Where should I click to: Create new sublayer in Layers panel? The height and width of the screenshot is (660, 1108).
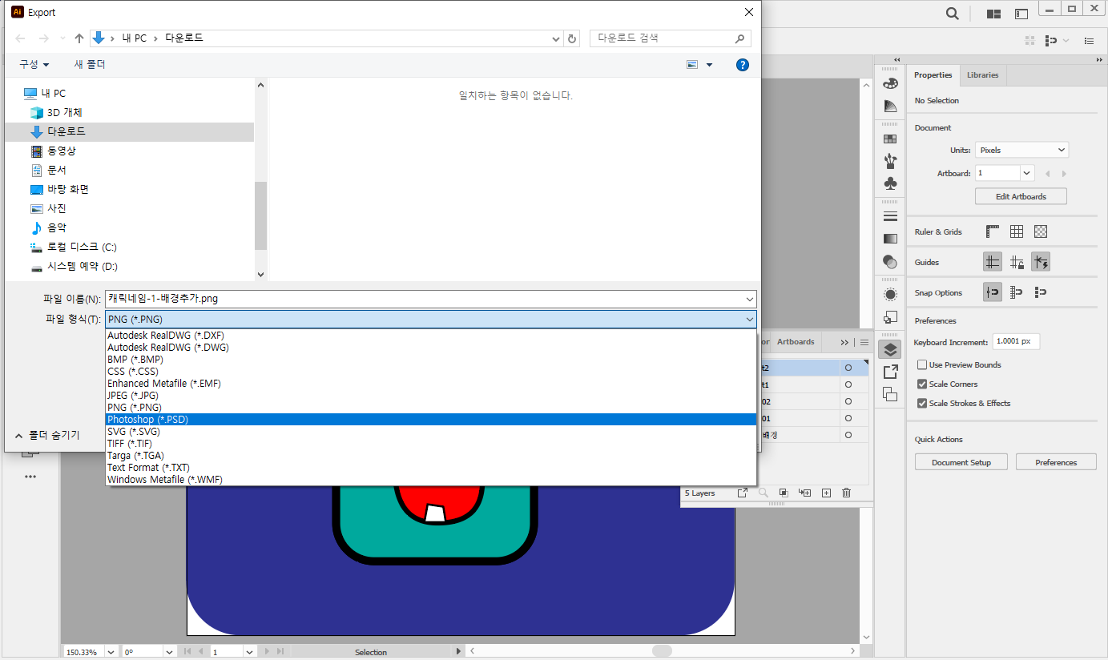[805, 493]
